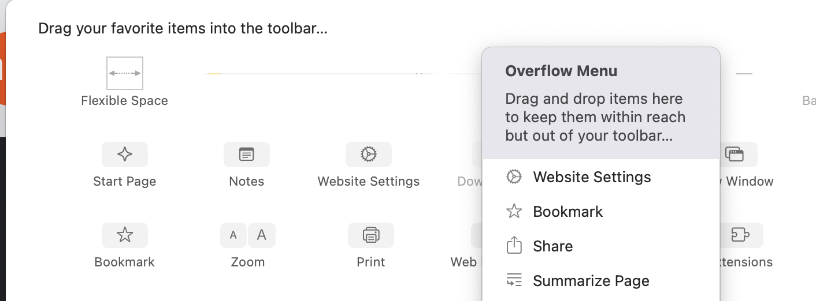Image resolution: width=816 pixels, height=301 pixels.
Task: Choose Bookmark in the Overflow Menu list
Action: pyautogui.click(x=568, y=212)
